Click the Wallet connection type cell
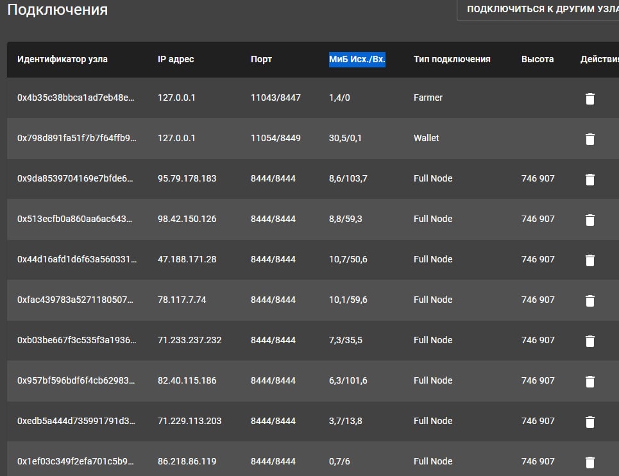Screen dimensions: 619x476 tap(426, 138)
